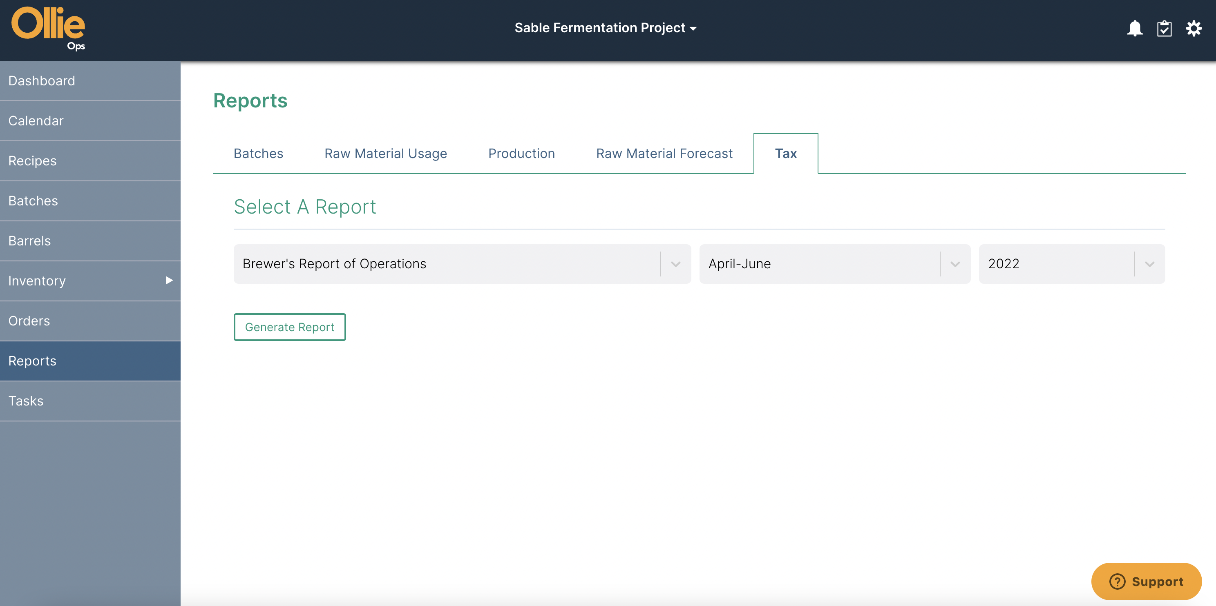The width and height of the screenshot is (1216, 606).
Task: Switch to the Raw Material Forecast tab
Action: (x=664, y=153)
